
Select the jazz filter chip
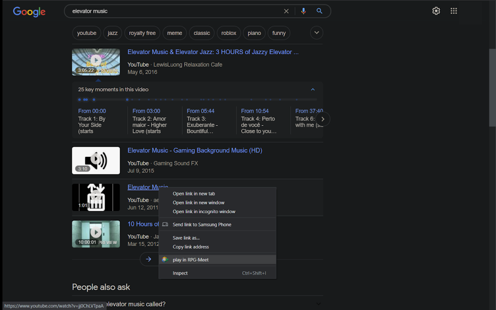[112, 33]
